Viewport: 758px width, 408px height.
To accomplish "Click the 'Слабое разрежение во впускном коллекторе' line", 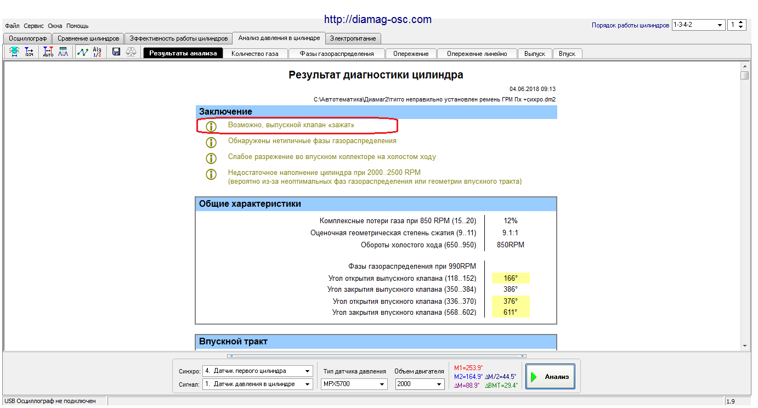I will click(x=332, y=157).
